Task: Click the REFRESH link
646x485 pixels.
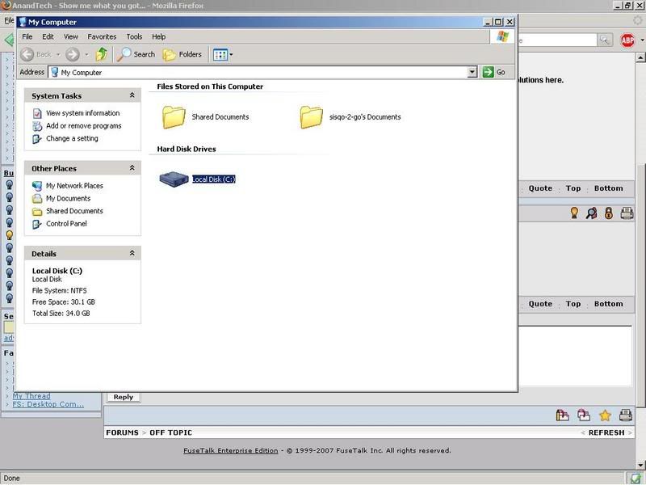Action: tap(606, 432)
